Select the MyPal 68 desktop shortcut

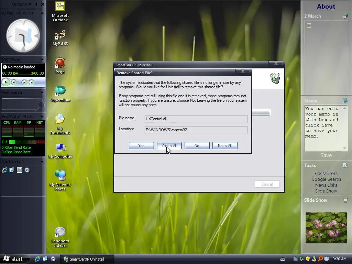coord(60,37)
